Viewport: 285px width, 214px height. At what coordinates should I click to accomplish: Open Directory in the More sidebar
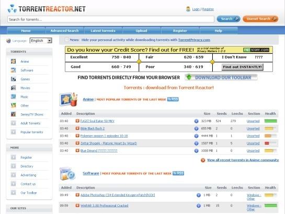tap(27, 166)
